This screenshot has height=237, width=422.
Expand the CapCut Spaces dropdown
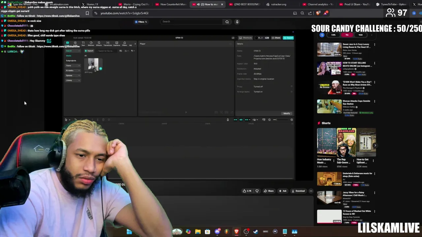[x=73, y=75]
